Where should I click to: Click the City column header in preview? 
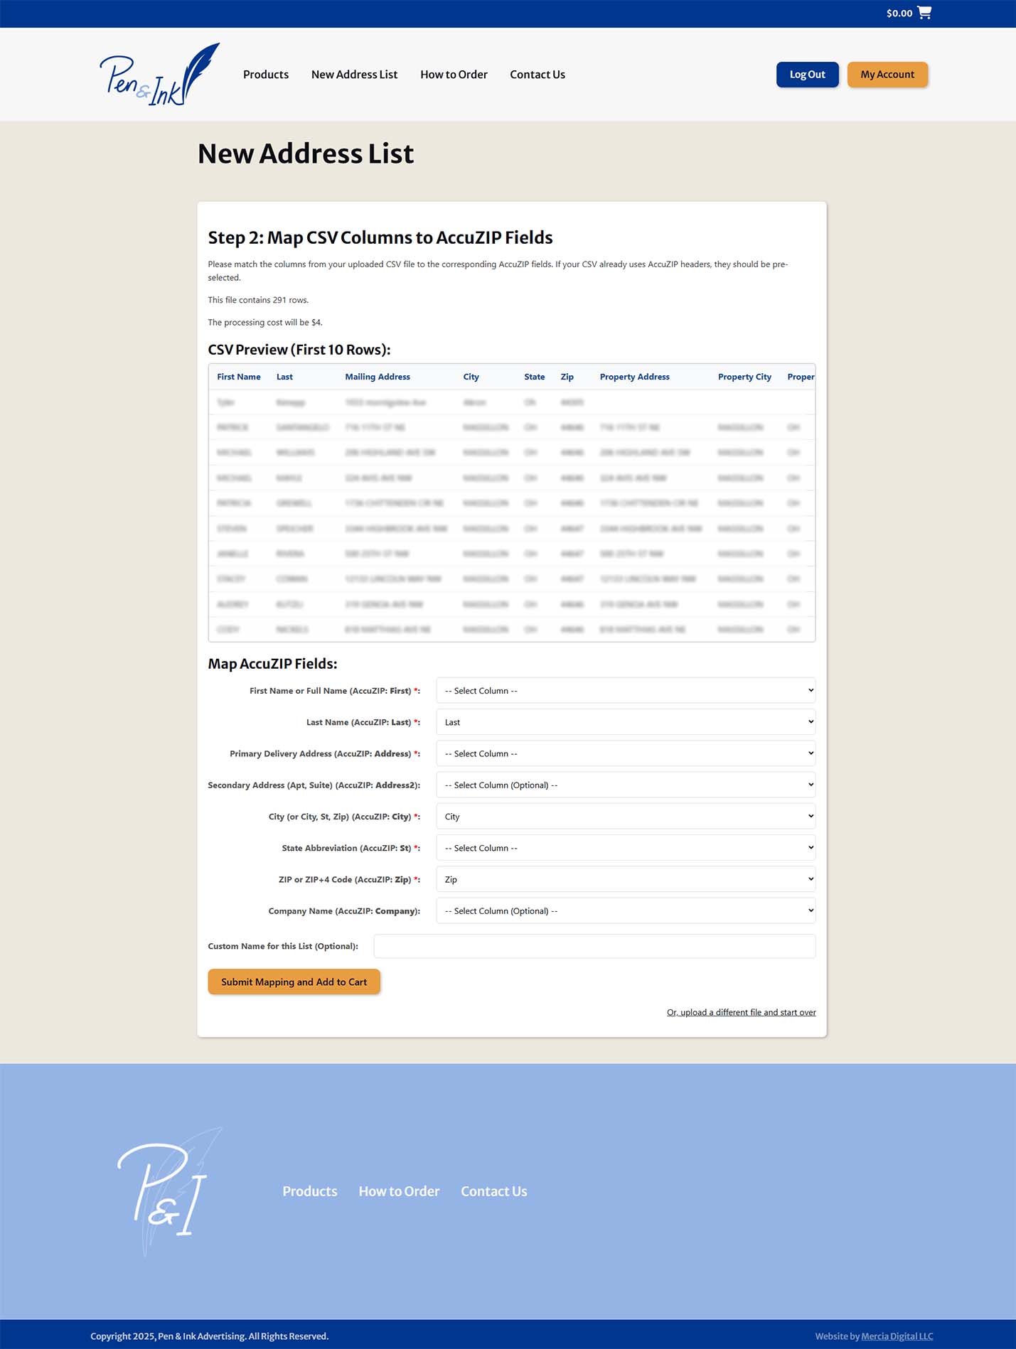click(x=471, y=377)
